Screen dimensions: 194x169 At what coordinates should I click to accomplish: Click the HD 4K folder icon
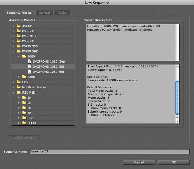24,123
